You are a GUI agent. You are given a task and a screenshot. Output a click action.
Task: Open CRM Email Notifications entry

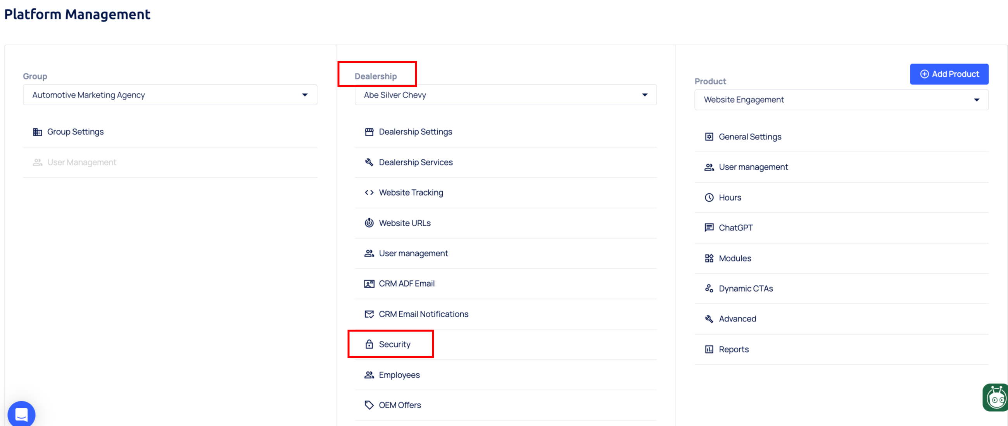tap(423, 314)
